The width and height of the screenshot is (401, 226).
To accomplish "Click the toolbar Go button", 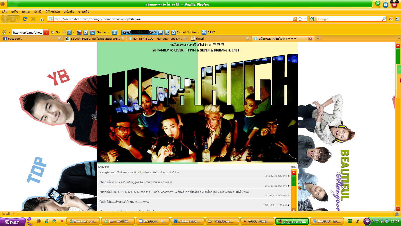I will click(56, 32).
